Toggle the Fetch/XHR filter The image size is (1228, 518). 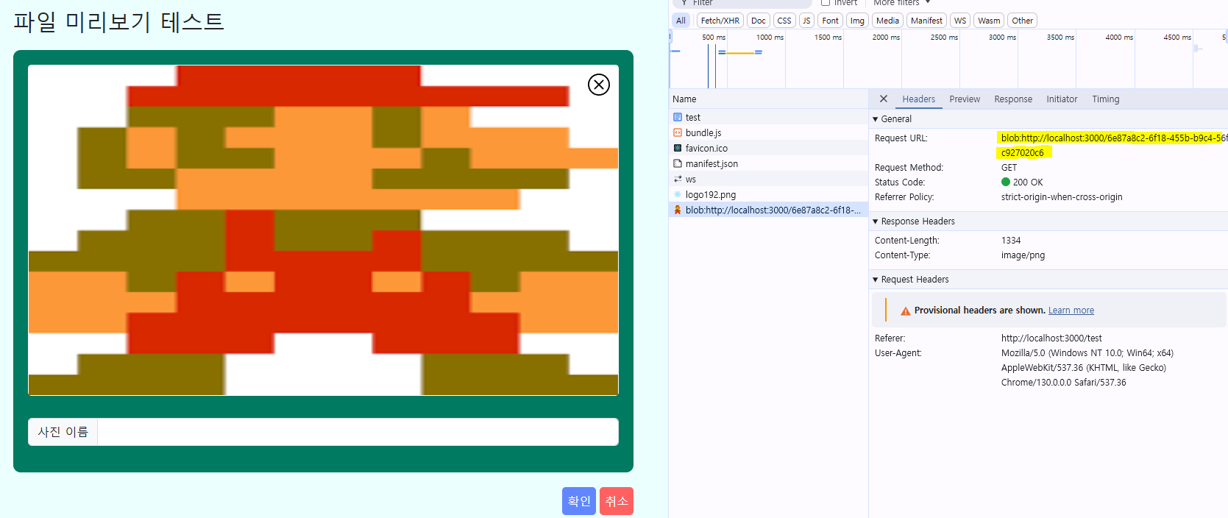point(720,21)
